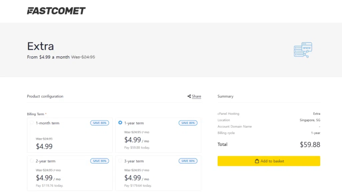The image size is (342, 194).
Task: Click the SAVE 80% badge on 3-year term
Action: (188, 161)
